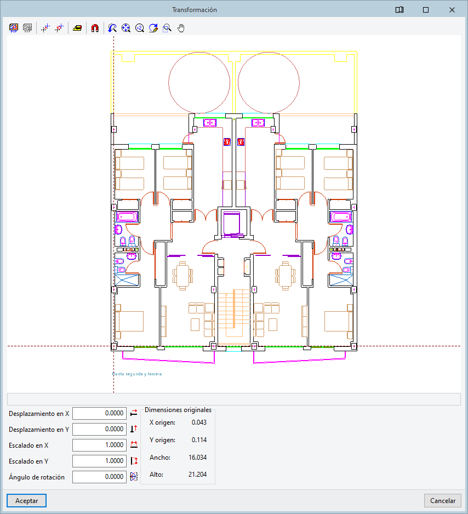Click the 'Dimensiones originales' group title
Viewport: 468px width, 514px height.
pyautogui.click(x=178, y=410)
